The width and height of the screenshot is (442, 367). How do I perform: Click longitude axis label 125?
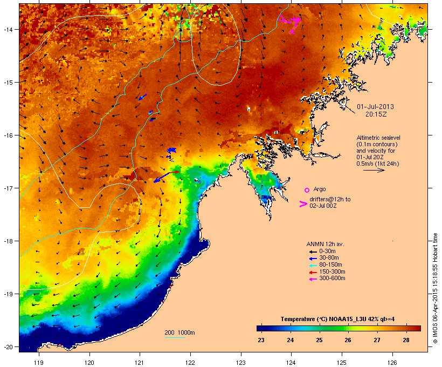342,363
